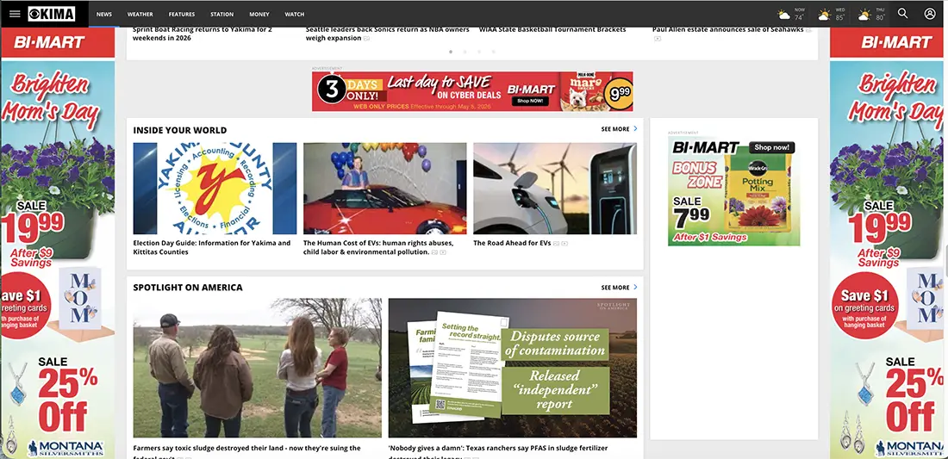The image size is (948, 459).
Task: Click the video icon below Paul Allen headline
Action: 658,39
